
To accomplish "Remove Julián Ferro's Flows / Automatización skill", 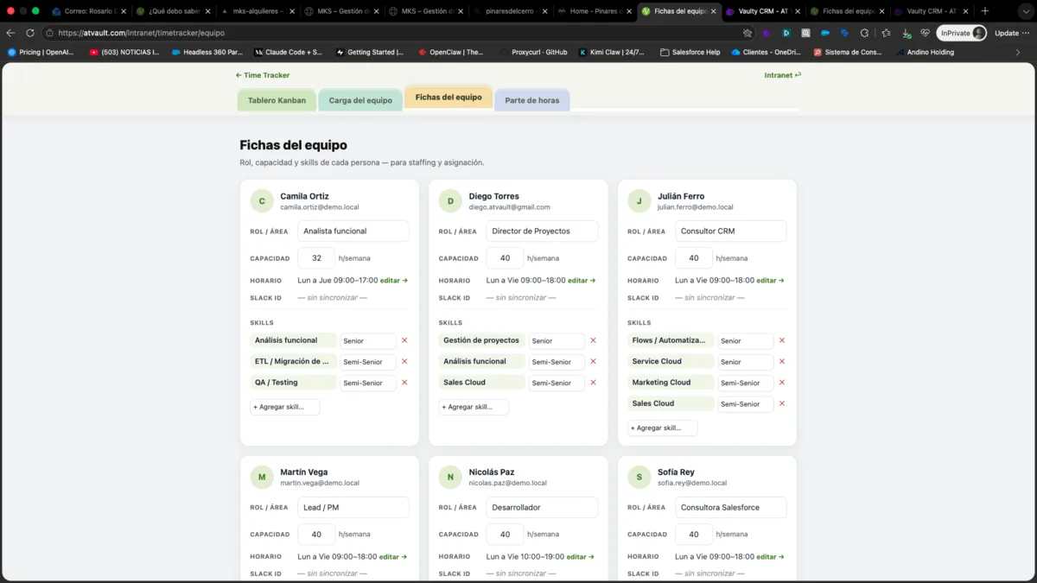I will 782,340.
